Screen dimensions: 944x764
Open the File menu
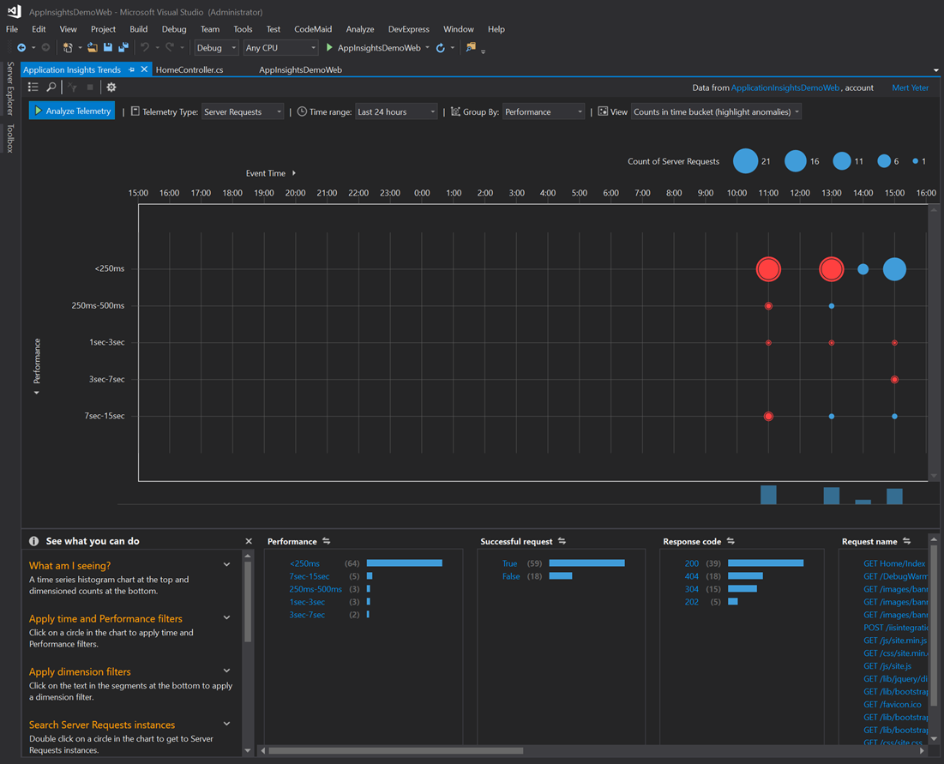click(x=12, y=29)
